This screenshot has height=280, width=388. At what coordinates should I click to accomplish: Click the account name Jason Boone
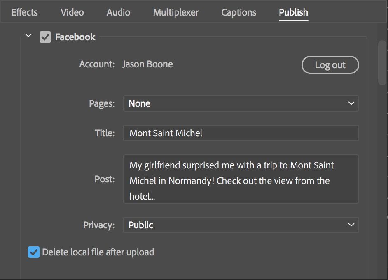coord(148,64)
